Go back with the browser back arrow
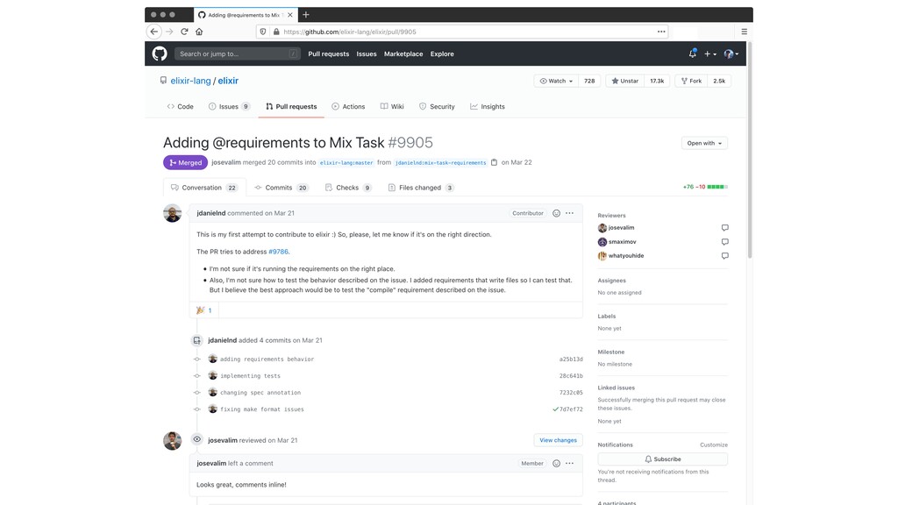898x505 pixels. pyautogui.click(x=154, y=32)
